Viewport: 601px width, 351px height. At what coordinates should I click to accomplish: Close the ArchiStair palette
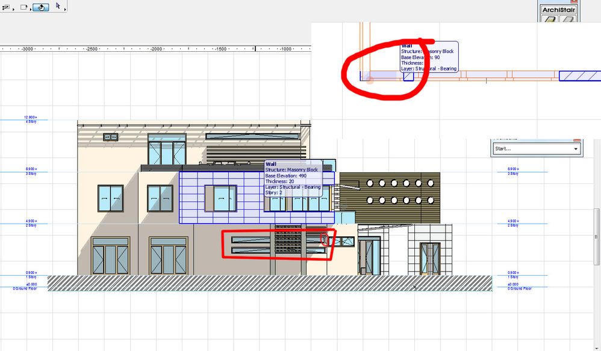point(574,2)
